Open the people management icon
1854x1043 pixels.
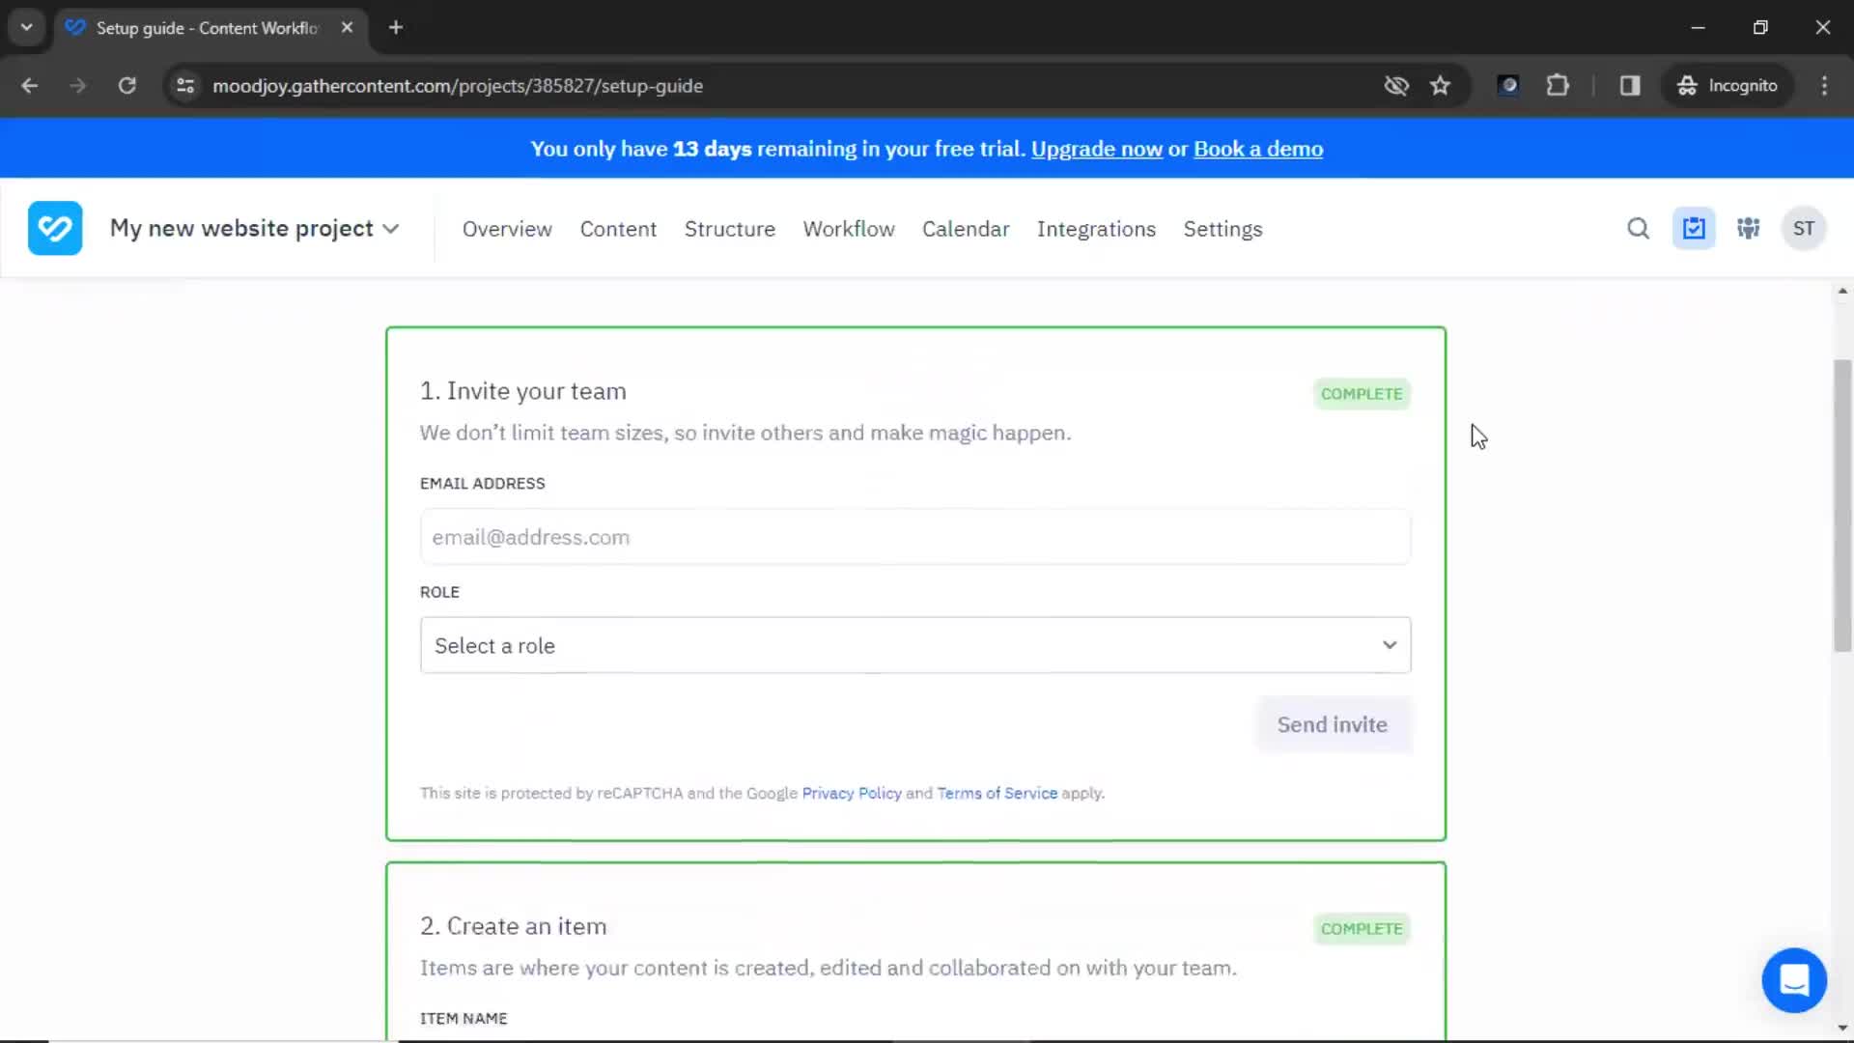pos(1749,228)
